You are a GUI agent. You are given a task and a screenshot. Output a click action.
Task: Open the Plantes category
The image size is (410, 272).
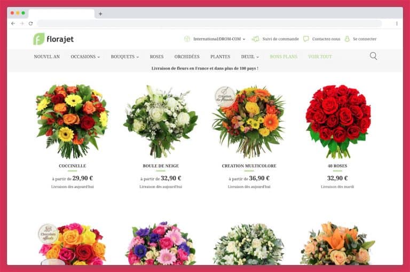pyautogui.click(x=220, y=57)
